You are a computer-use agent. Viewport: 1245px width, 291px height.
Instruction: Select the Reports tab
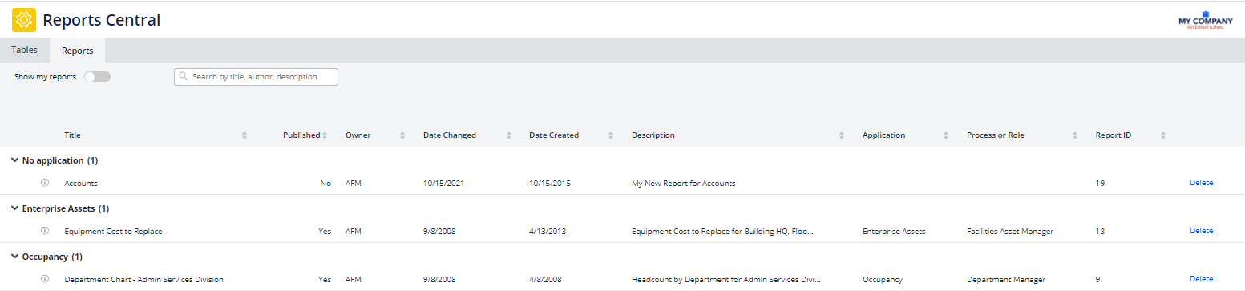click(77, 51)
